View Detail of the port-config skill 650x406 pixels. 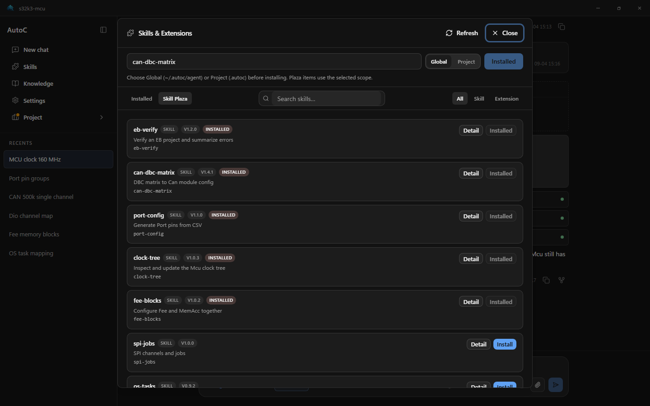471,216
